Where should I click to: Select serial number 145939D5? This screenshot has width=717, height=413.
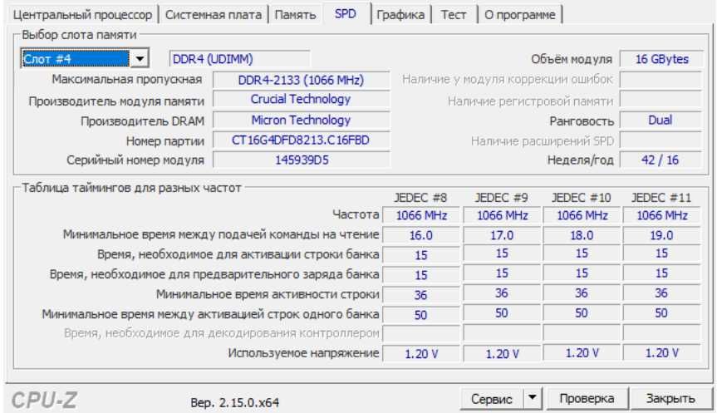pyautogui.click(x=301, y=160)
